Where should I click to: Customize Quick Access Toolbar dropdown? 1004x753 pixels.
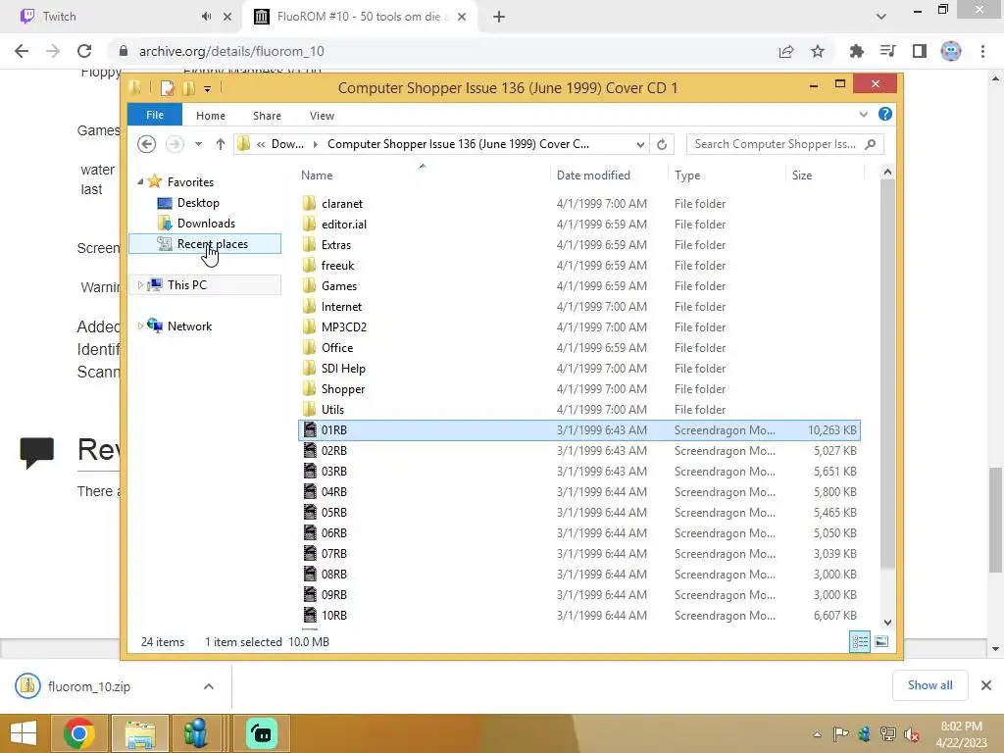click(208, 88)
